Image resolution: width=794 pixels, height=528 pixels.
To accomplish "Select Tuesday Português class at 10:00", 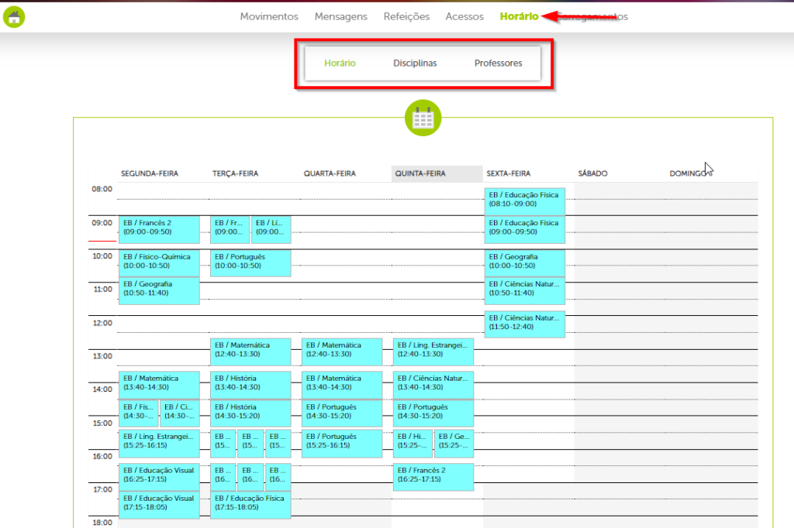I will coord(250,262).
